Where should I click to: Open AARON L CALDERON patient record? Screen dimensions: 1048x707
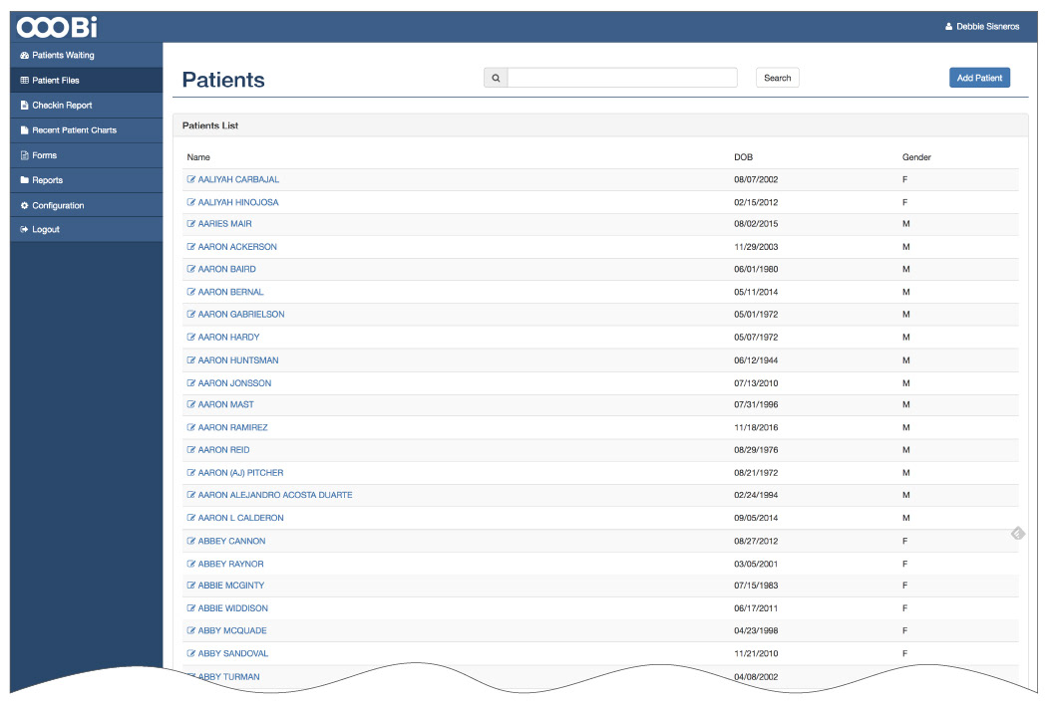240,518
